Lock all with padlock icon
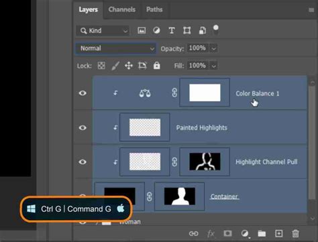This screenshot has height=242, width=318. coord(157,66)
